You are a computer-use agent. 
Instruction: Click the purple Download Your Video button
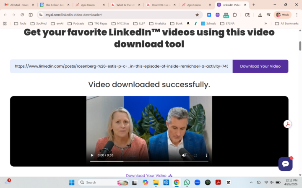pyautogui.click(x=260, y=66)
